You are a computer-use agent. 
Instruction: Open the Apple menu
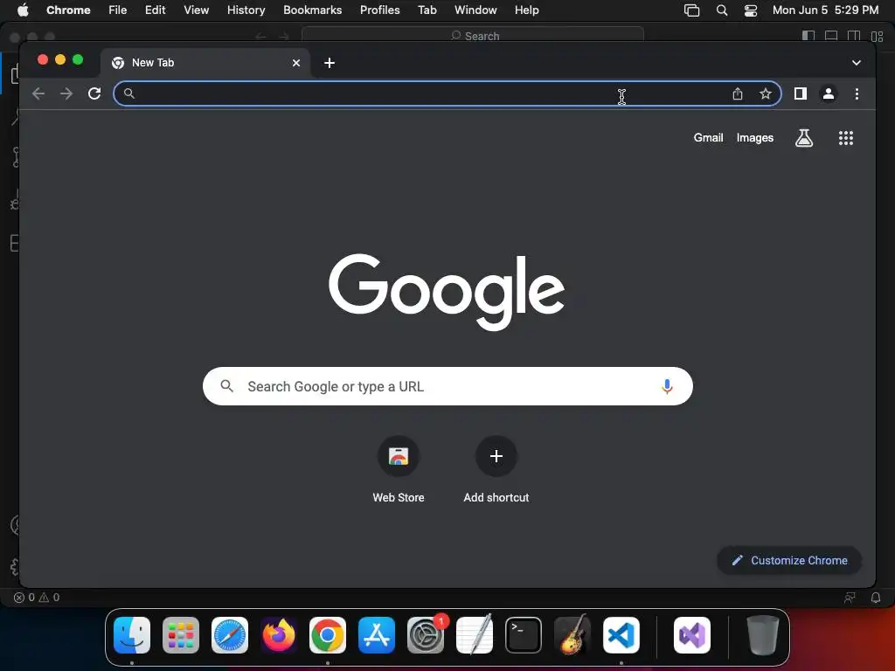23,10
